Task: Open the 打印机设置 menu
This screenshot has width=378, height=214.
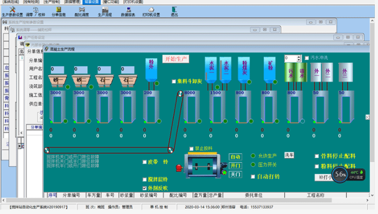Action: point(133,2)
